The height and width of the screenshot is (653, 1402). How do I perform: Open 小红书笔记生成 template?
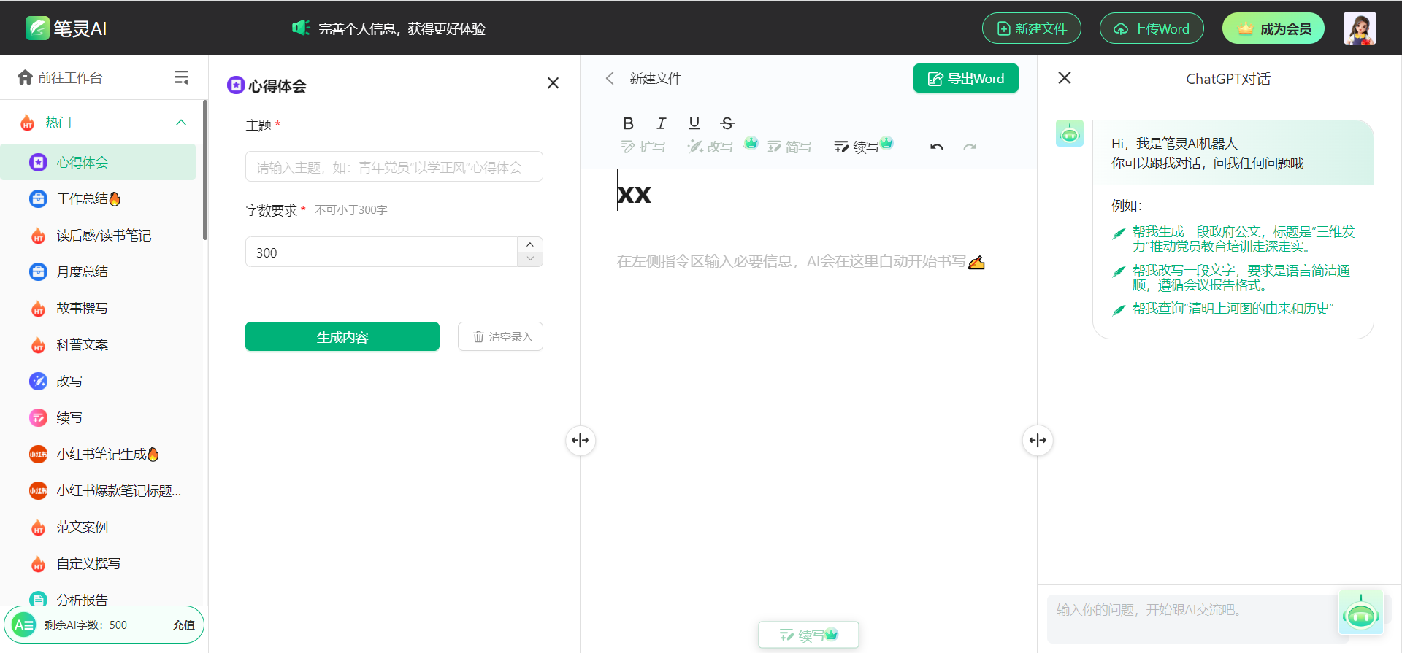click(x=102, y=454)
